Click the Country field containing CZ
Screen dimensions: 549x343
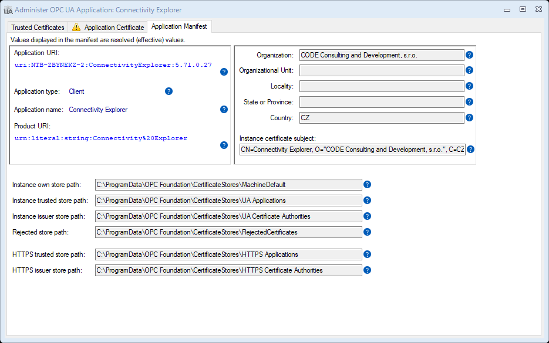pos(382,118)
